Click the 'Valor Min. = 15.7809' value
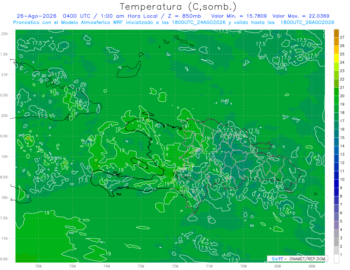The width and height of the screenshot is (350, 270). [239, 16]
